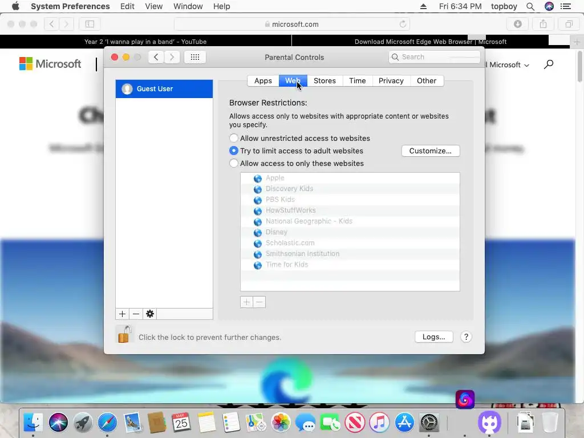
Task: Add a new user with plus button
Action: (122, 314)
